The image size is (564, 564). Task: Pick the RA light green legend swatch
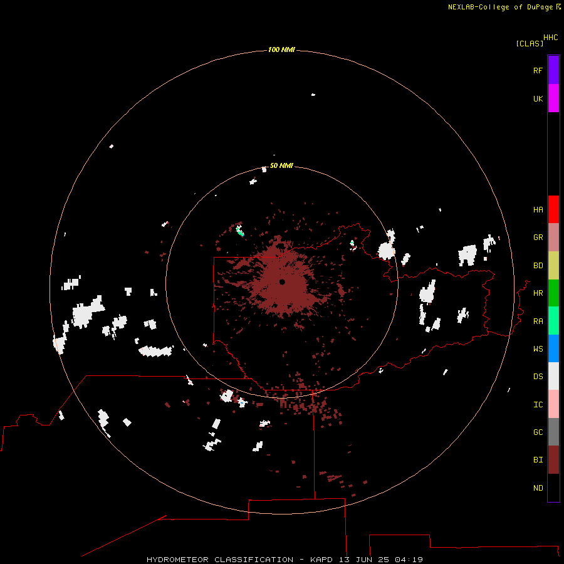pyautogui.click(x=553, y=321)
